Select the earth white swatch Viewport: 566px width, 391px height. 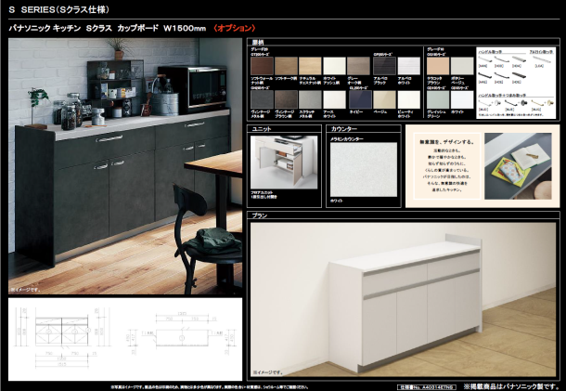[334, 99]
